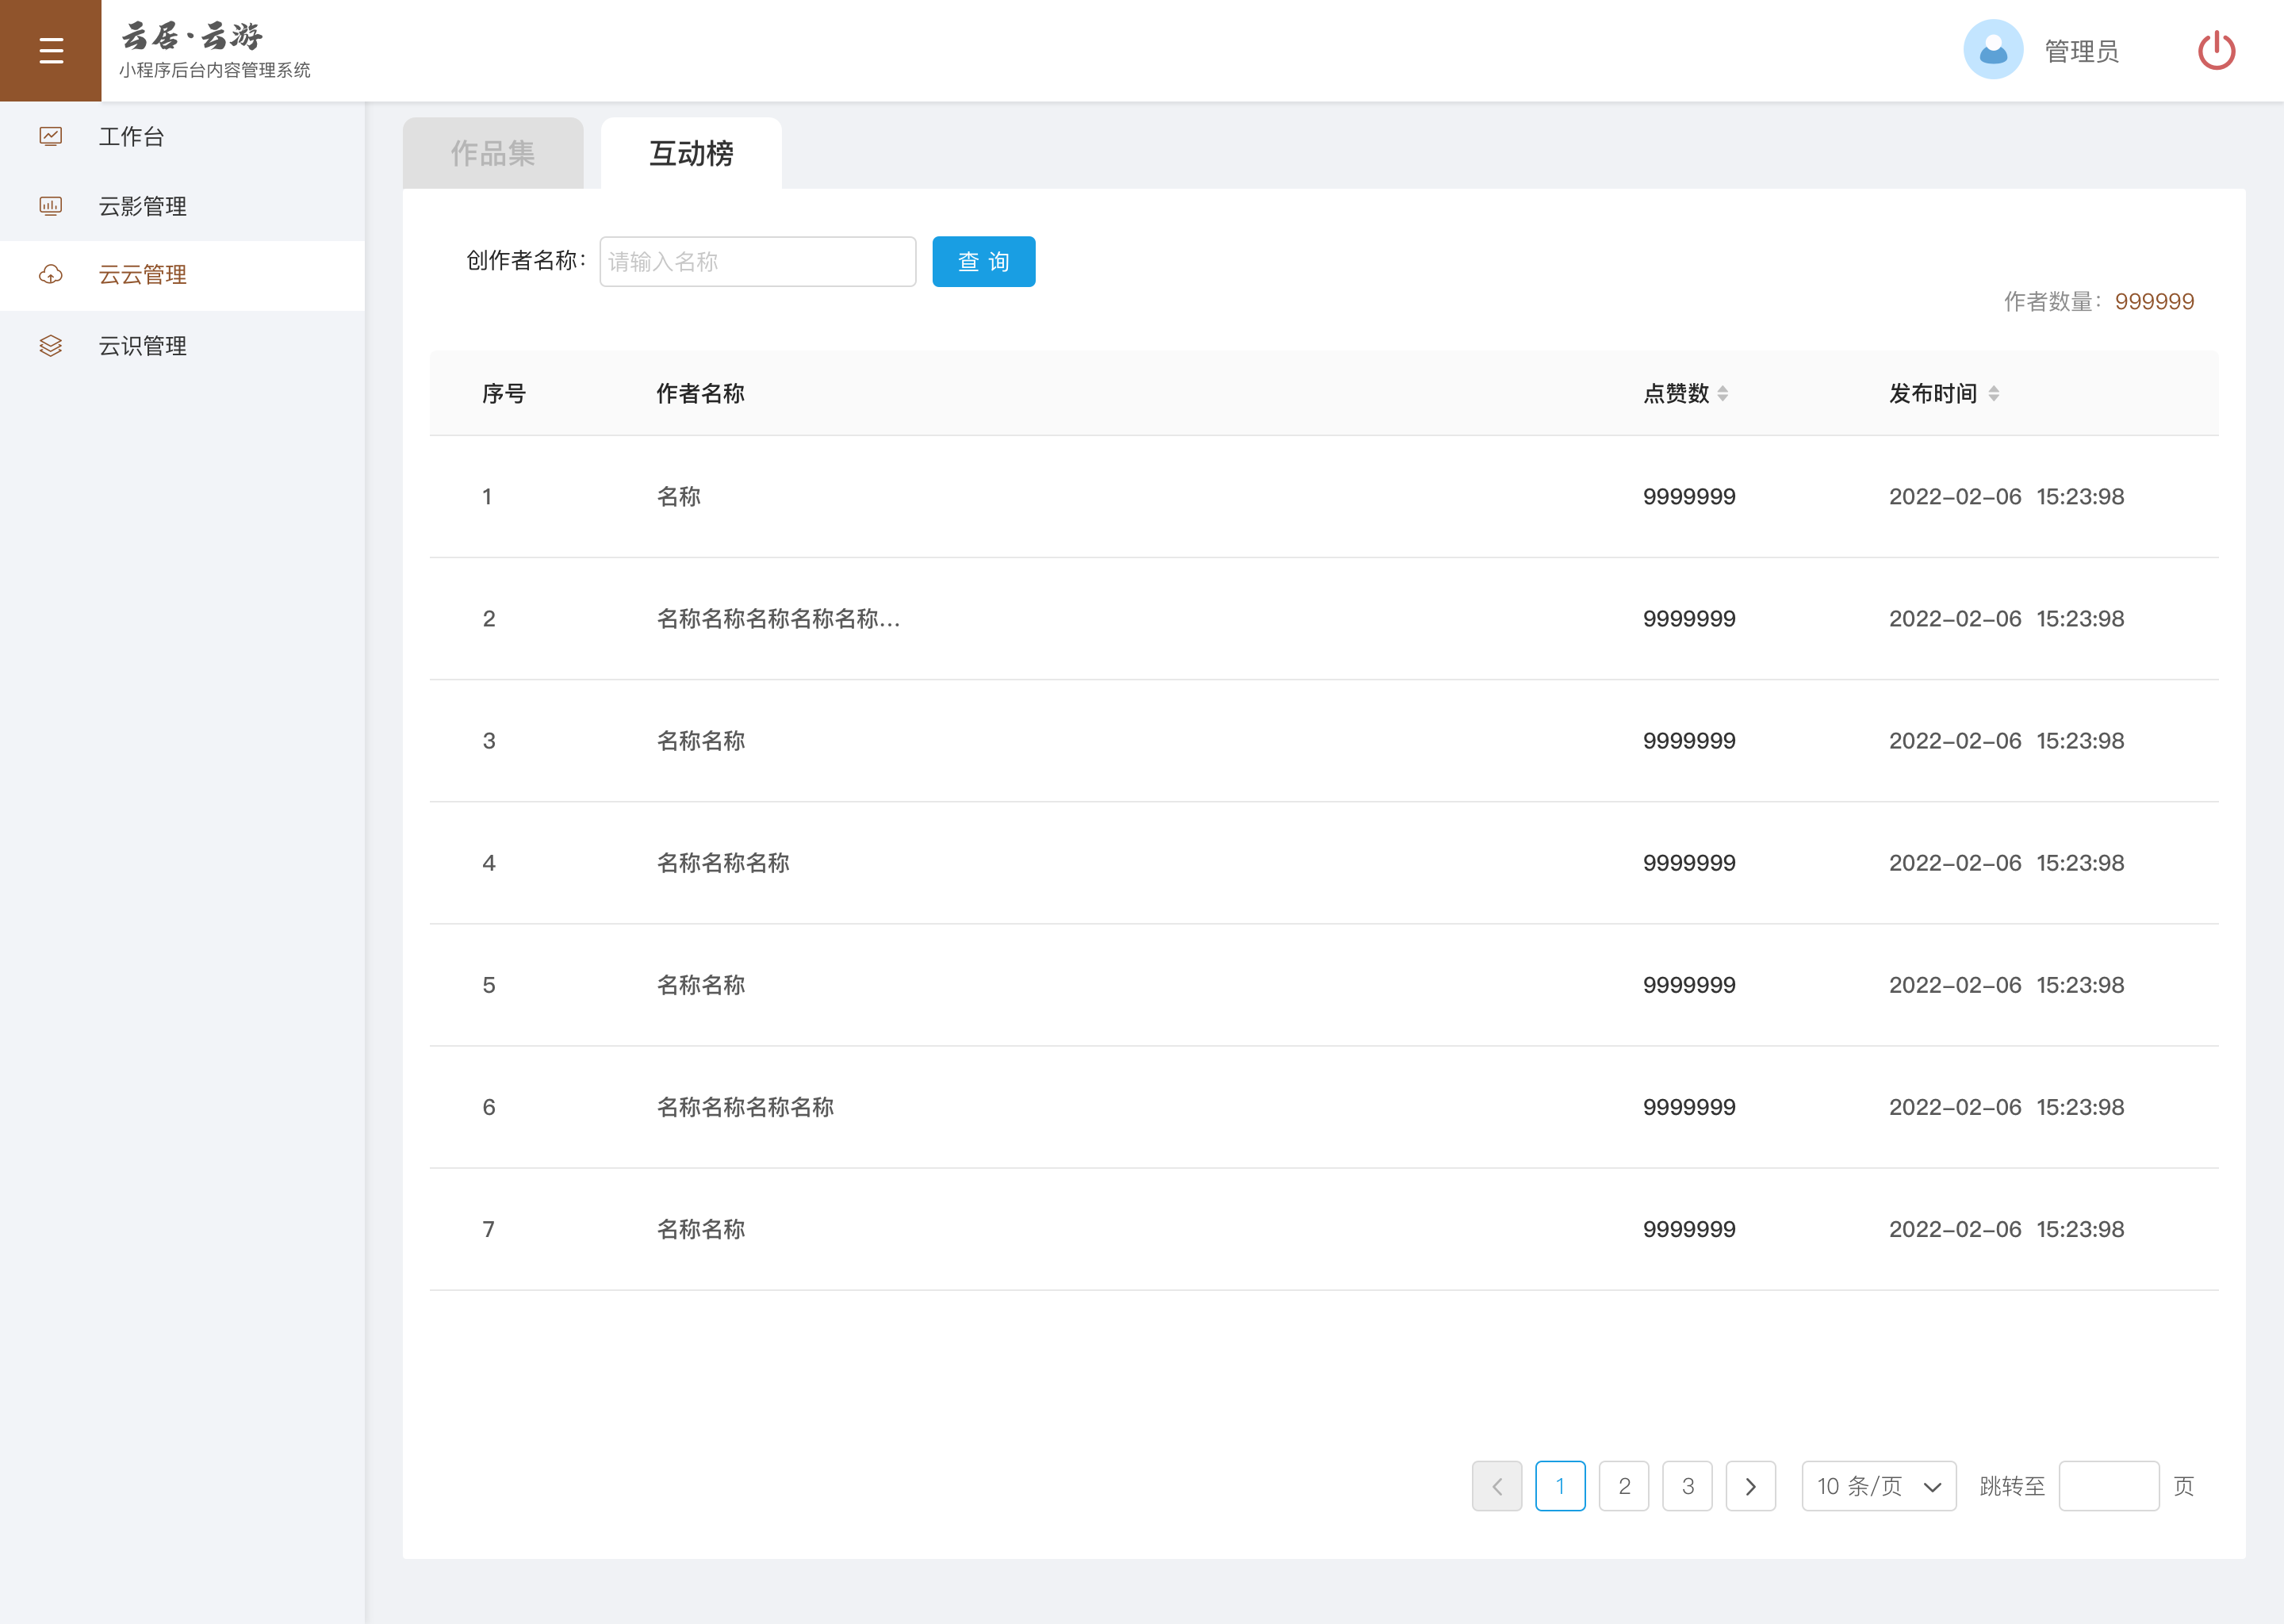Sort by 发布时间 using sort arrows
This screenshot has width=2284, height=1624.
(x=1993, y=394)
